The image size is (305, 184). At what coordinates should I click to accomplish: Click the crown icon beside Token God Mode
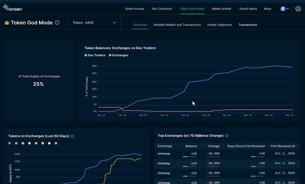point(7,23)
